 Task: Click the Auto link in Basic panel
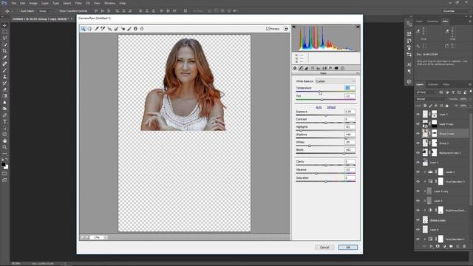pyautogui.click(x=319, y=107)
